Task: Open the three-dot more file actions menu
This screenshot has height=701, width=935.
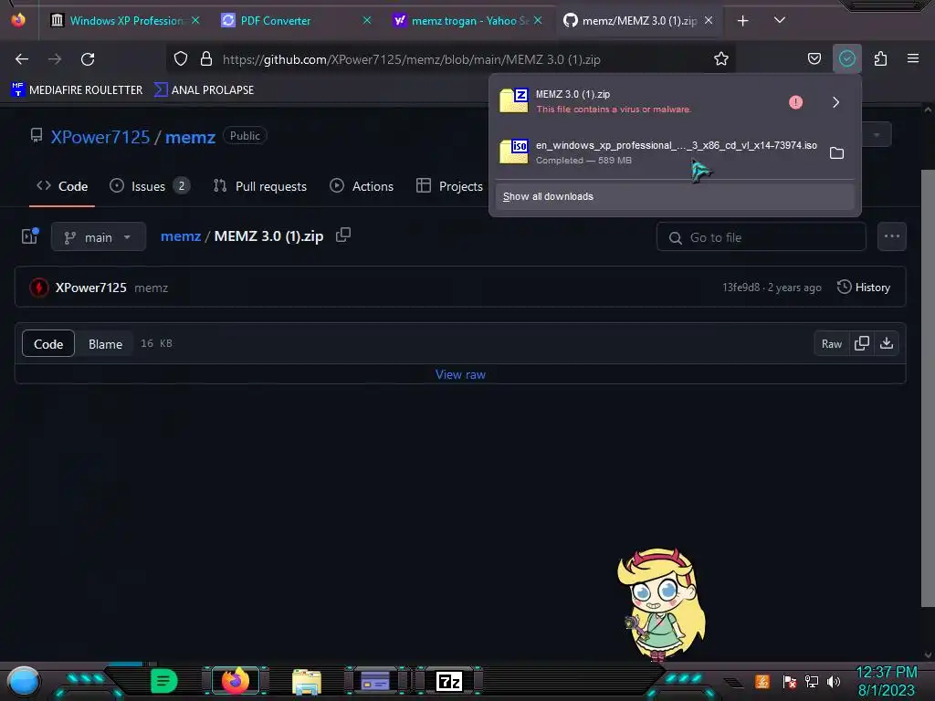Action: pyautogui.click(x=892, y=236)
